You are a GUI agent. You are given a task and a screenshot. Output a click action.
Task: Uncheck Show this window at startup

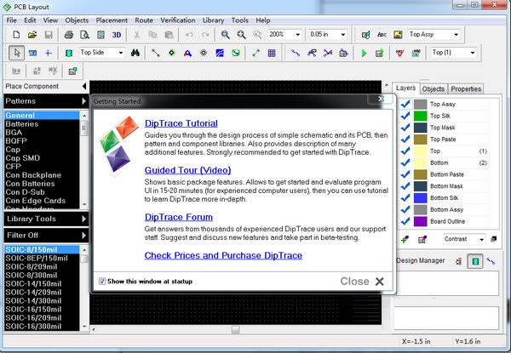point(102,281)
